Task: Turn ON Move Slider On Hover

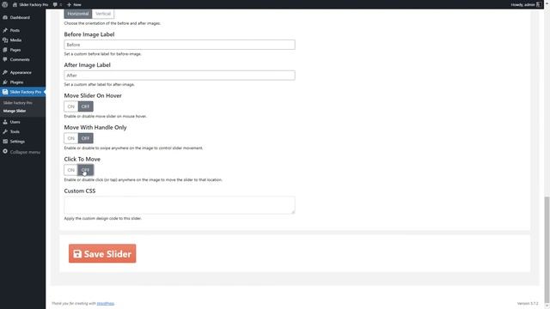Action: click(70, 106)
